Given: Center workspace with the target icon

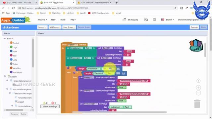Looking at the screenshot, I should point(198,81).
